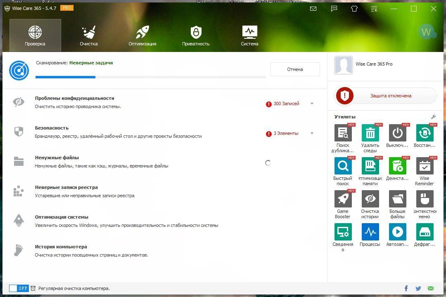Click the red shield protection icon
Screen dimensions: 446x297
point(345,96)
